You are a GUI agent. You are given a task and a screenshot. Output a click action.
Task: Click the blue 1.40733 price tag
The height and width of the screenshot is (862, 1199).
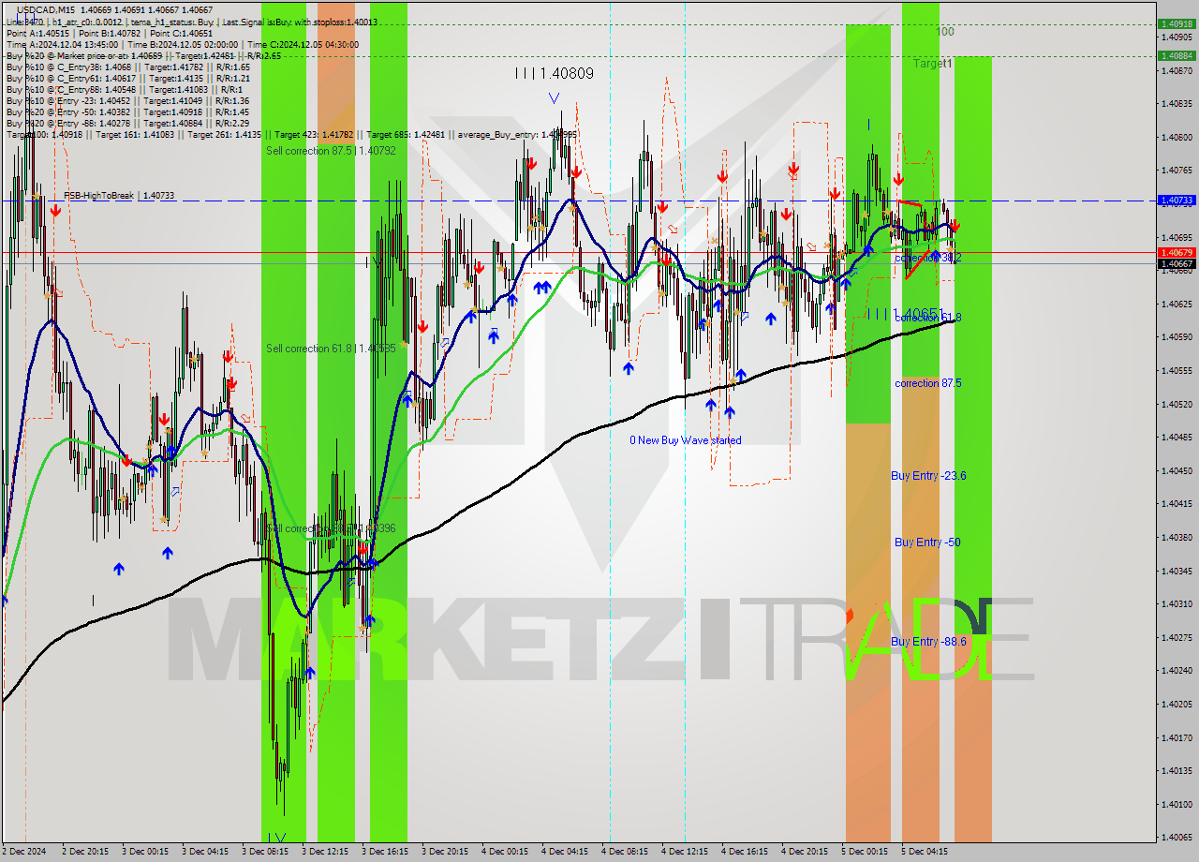point(1176,201)
